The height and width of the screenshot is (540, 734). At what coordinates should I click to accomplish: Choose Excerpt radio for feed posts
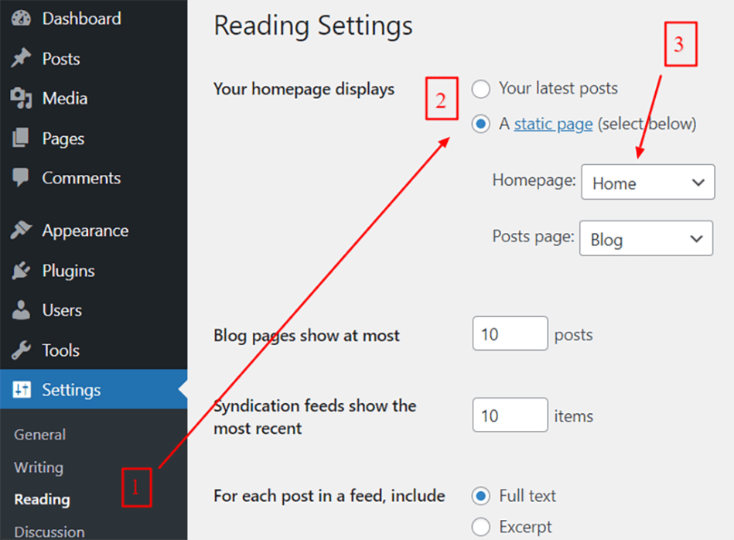481,528
